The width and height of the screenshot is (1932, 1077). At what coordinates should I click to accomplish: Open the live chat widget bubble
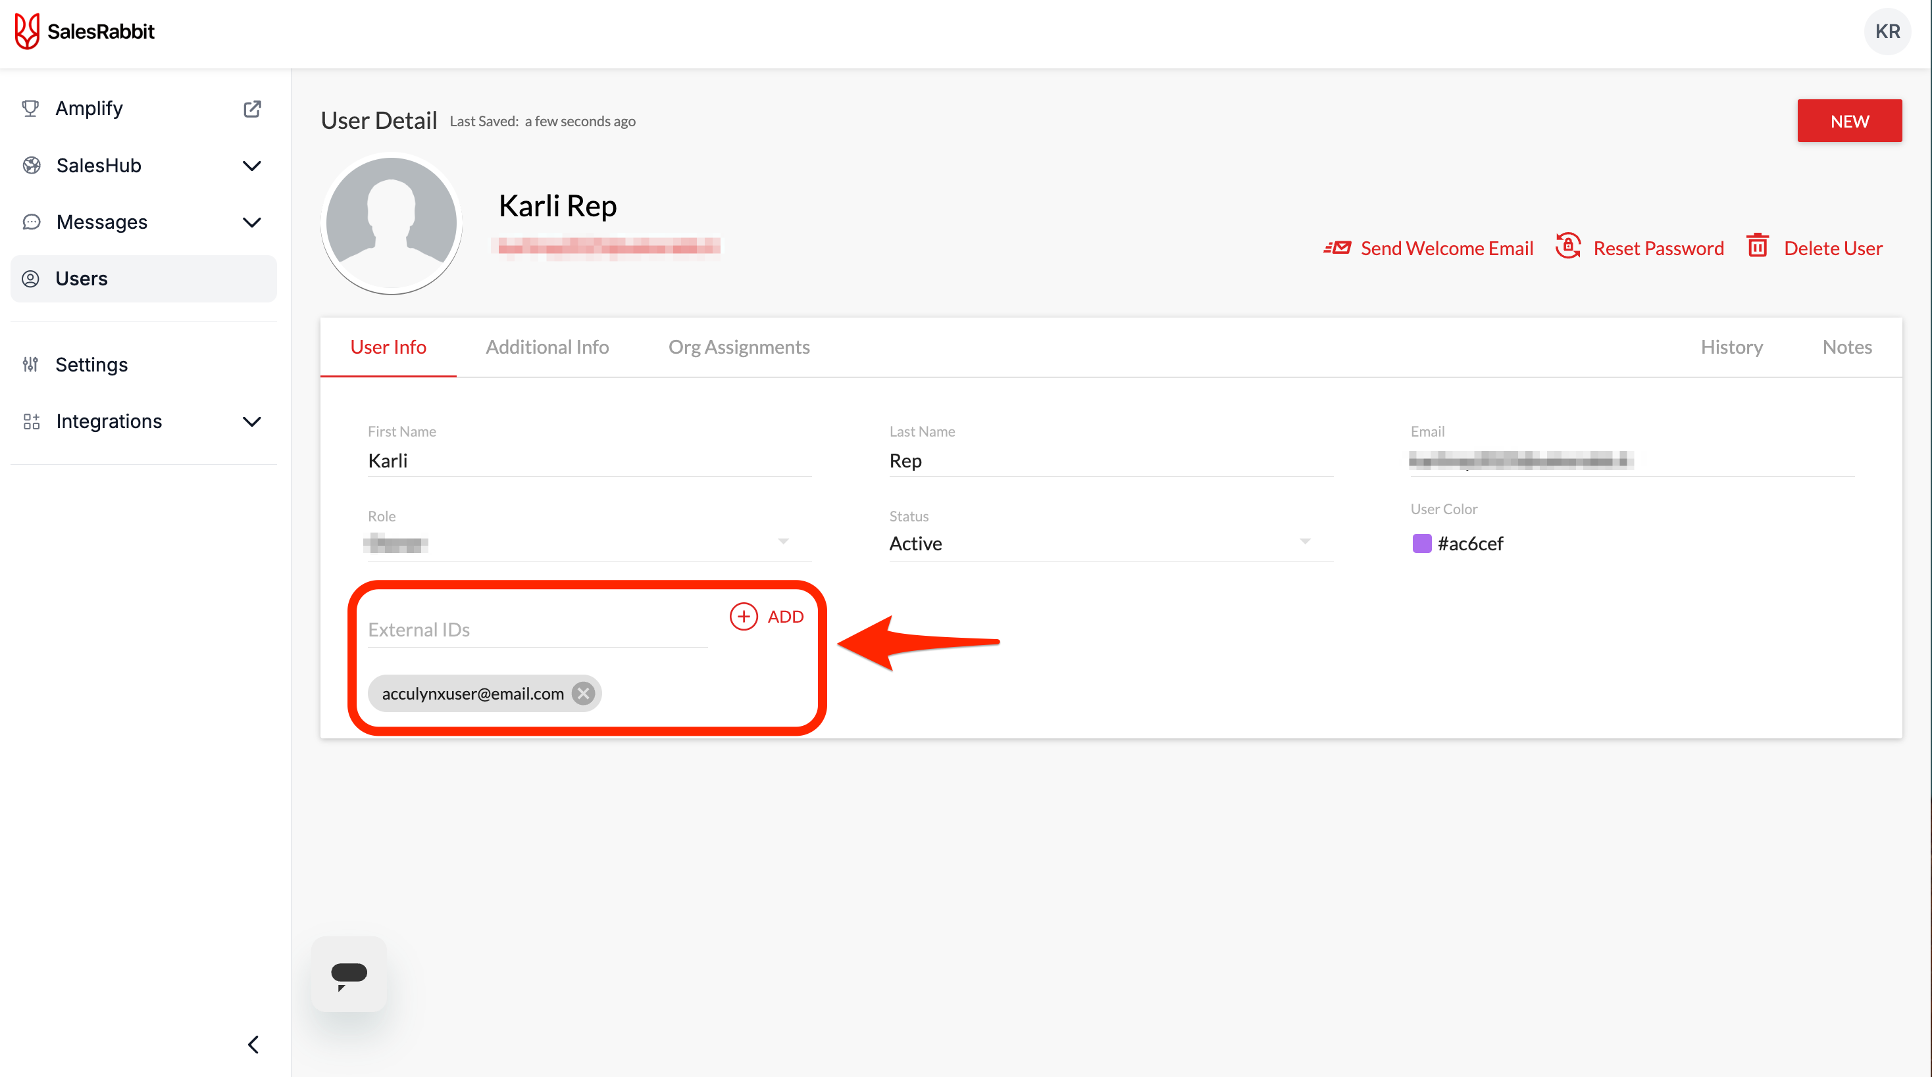[349, 974]
